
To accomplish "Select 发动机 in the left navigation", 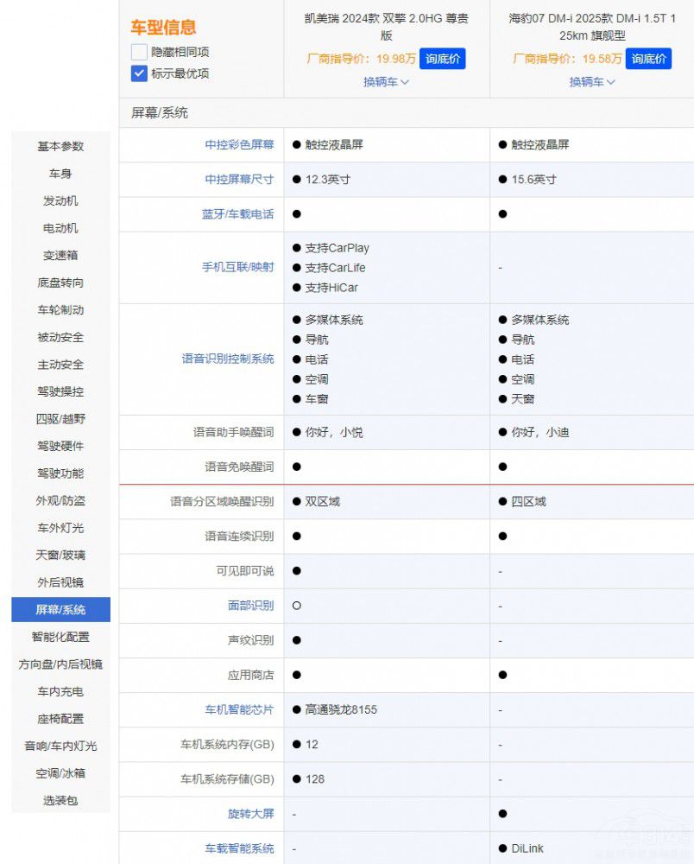I will point(60,201).
